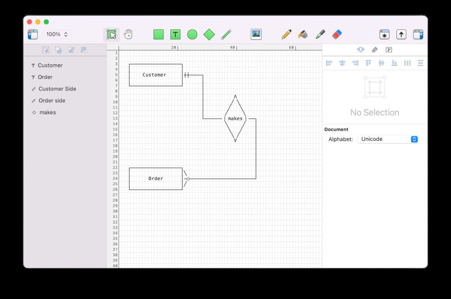Click distribute vertically icon

(x=420, y=63)
